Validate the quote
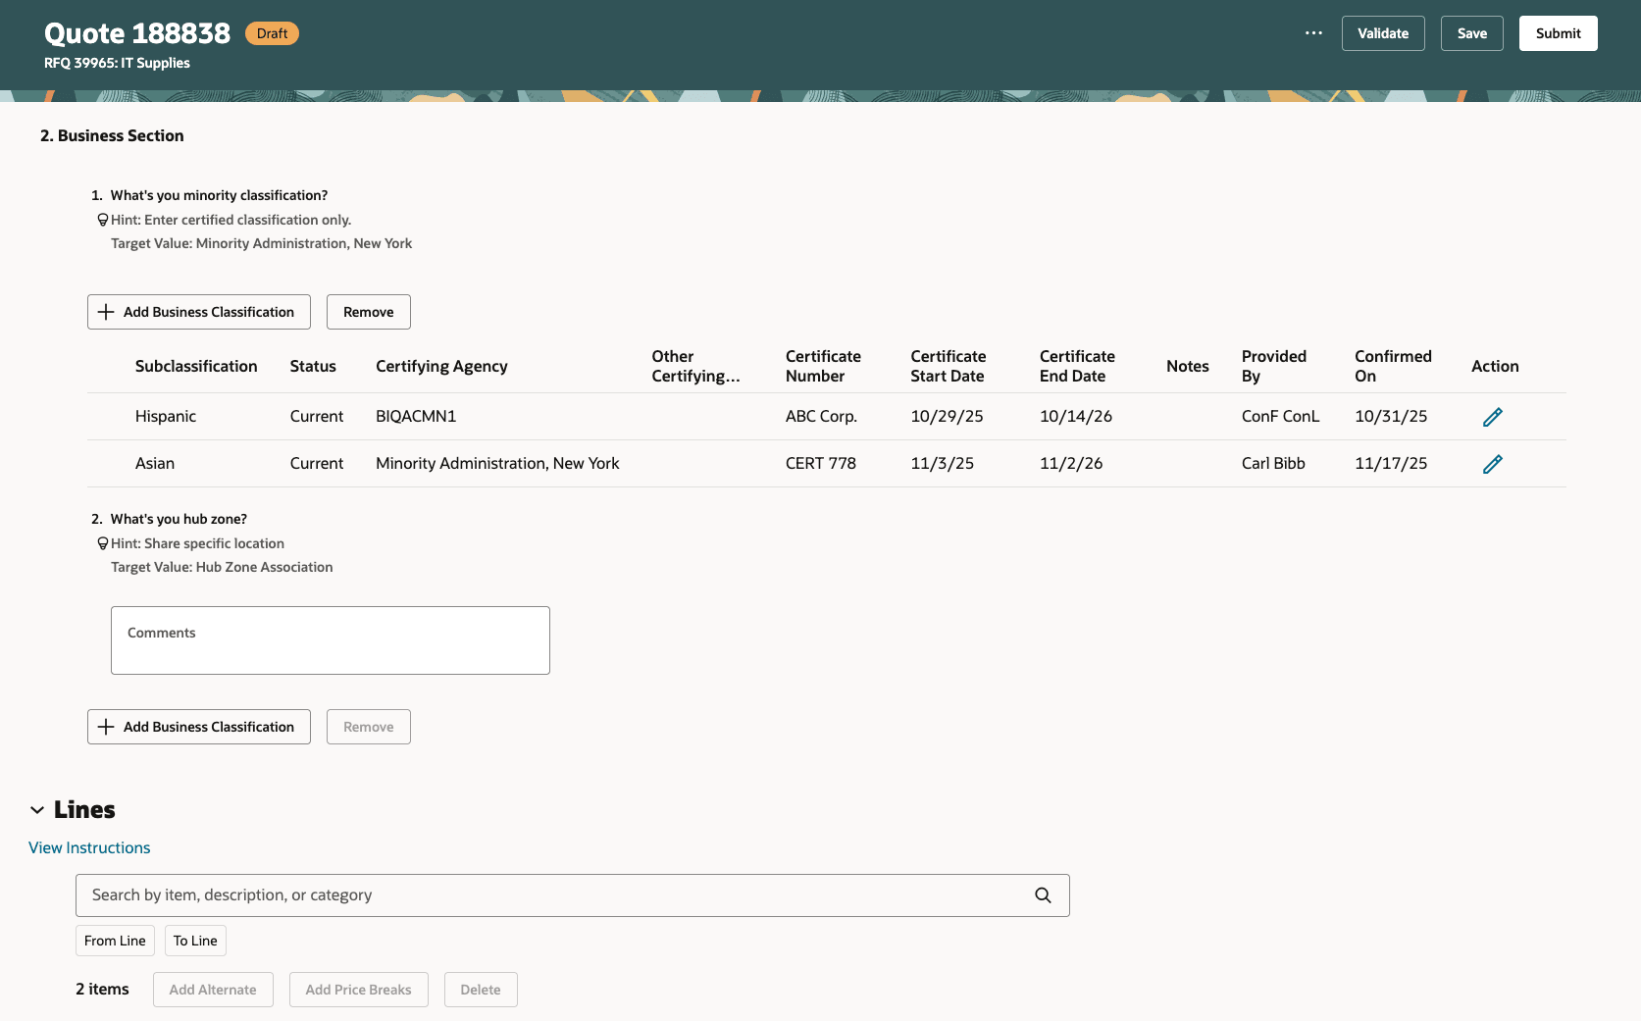 pos(1382,32)
